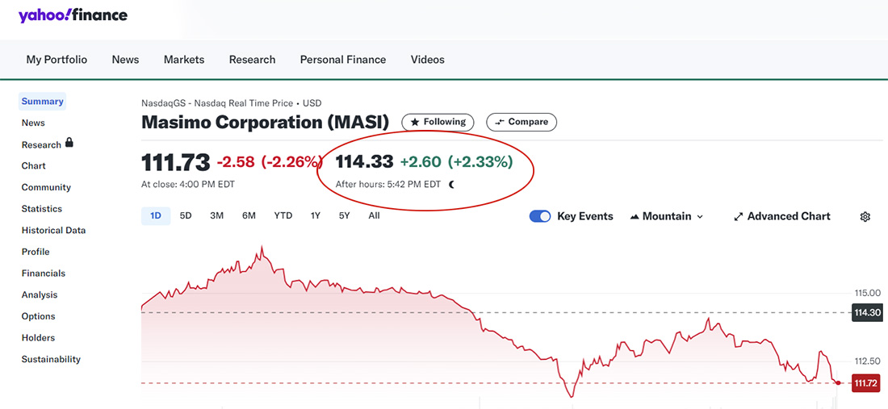Select the Summary sidebar tab
The image size is (888, 409).
[x=42, y=102]
